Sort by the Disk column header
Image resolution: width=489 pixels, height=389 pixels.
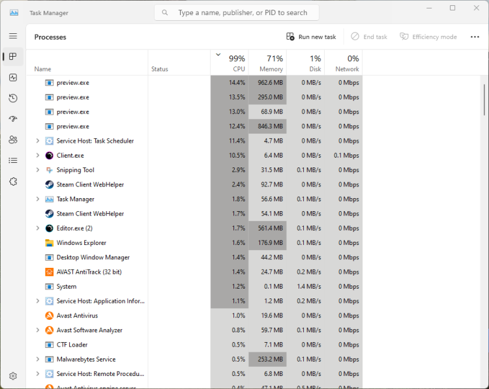coord(306,63)
